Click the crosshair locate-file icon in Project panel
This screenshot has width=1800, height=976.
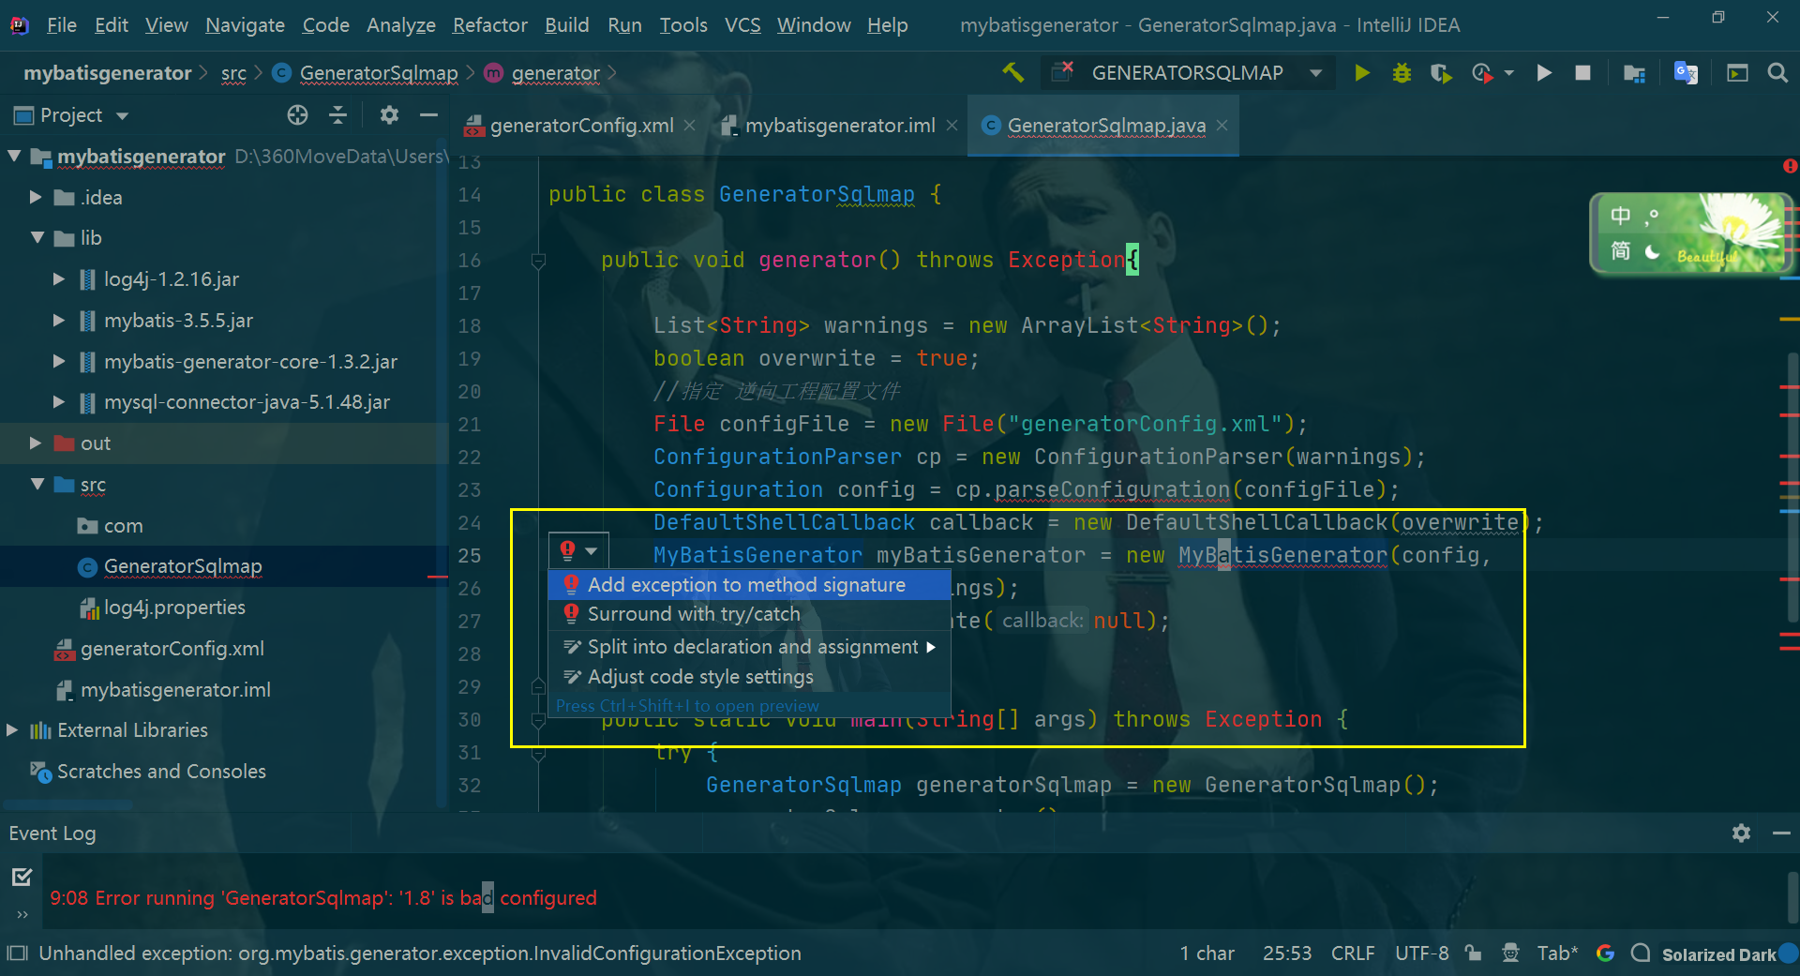click(297, 114)
